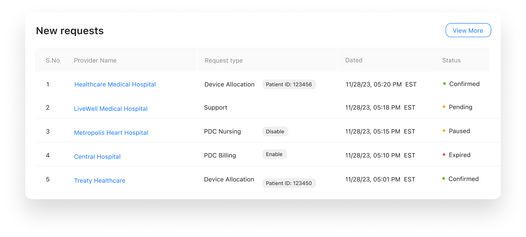Open the View More button
This screenshot has height=237, width=526.
pyautogui.click(x=468, y=30)
